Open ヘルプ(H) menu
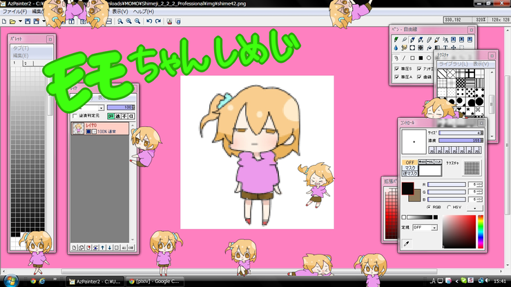 point(144,12)
